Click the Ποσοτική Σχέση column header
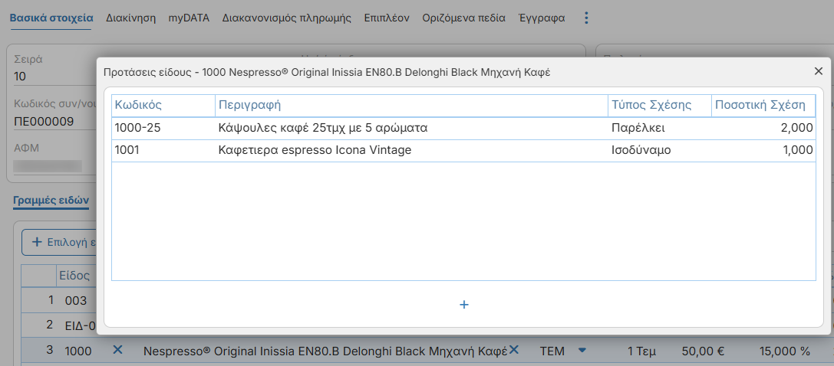This screenshot has width=834, height=366. coord(763,105)
